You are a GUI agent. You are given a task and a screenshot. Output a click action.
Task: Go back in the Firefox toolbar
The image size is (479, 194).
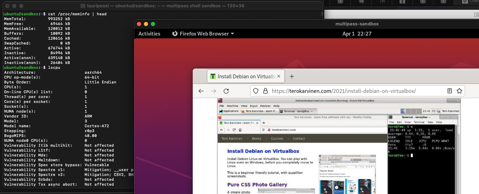[201, 91]
